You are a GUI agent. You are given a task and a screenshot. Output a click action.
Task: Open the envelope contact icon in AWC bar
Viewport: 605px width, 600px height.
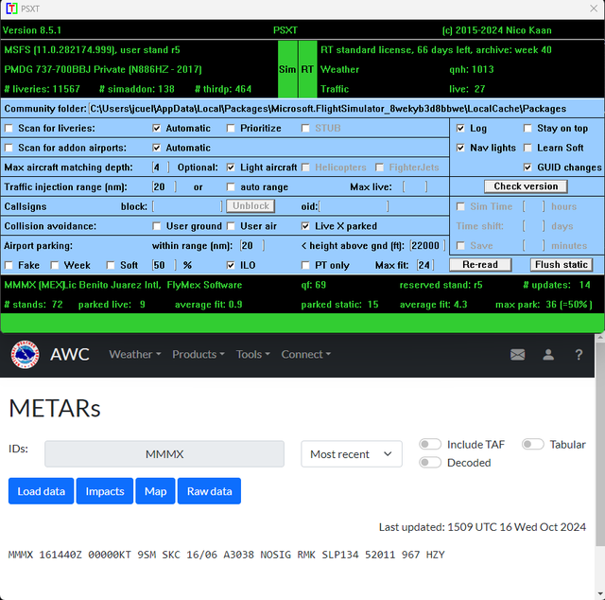point(517,354)
